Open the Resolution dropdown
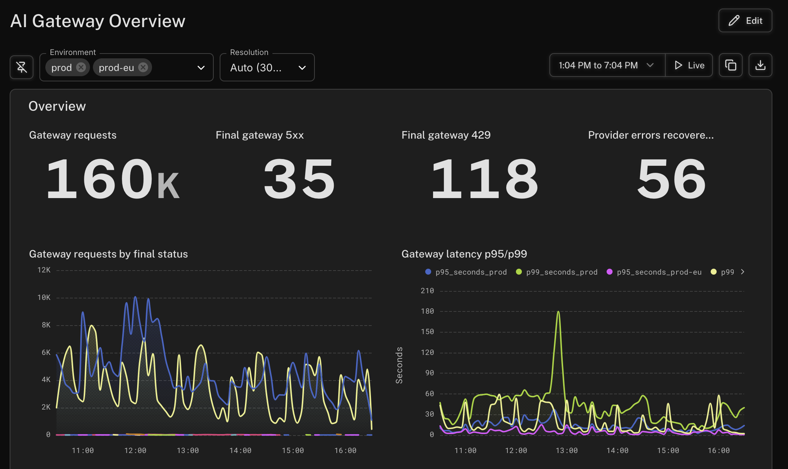This screenshot has height=469, width=788. [267, 68]
